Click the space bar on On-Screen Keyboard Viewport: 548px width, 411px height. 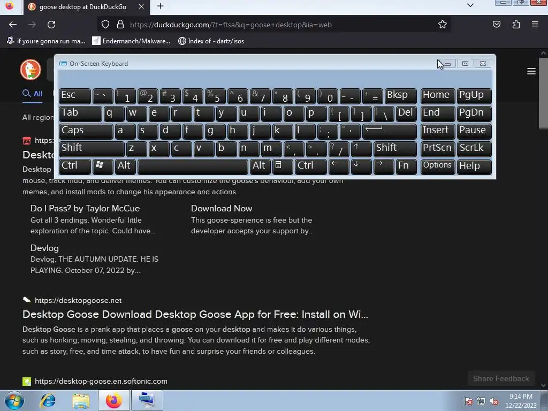tap(193, 166)
